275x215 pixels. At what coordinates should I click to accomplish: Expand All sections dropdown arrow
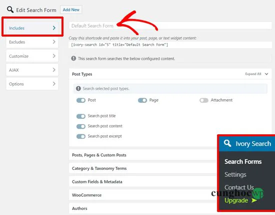tap(266, 74)
